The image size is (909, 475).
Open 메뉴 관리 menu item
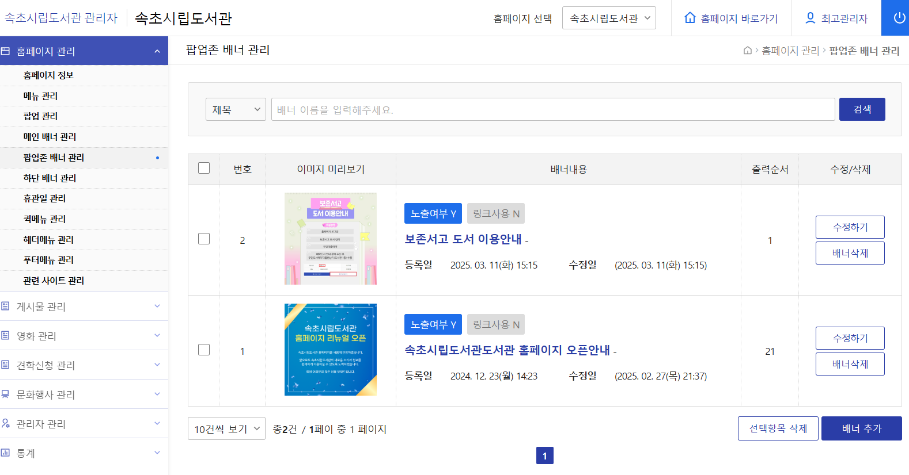tap(84, 96)
